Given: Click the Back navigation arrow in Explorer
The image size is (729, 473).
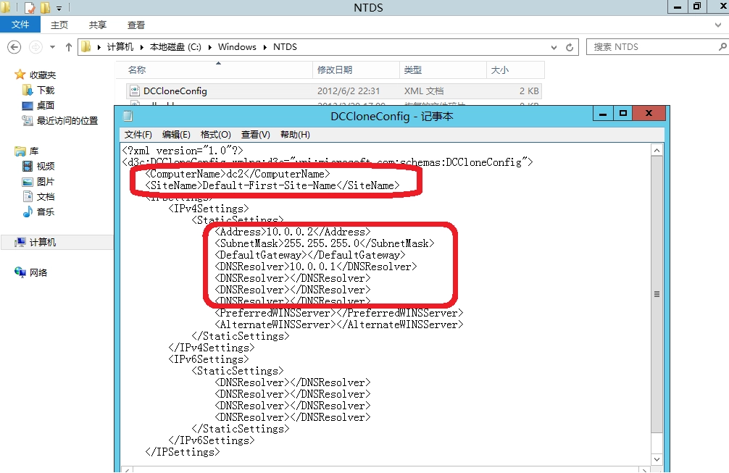Looking at the screenshot, I should (14, 47).
